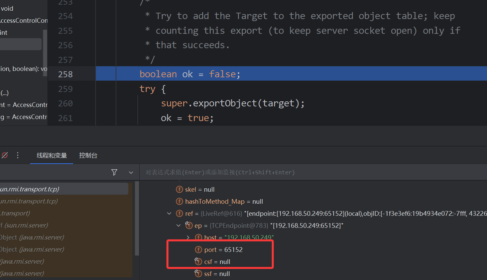Open the thread selector dropdown arrow
Screen dimensions: 487x280
coord(131,172)
